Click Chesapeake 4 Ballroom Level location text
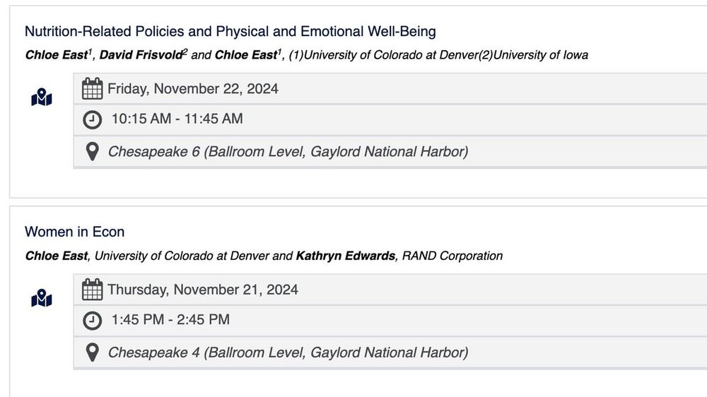707x397 pixels. click(x=288, y=352)
